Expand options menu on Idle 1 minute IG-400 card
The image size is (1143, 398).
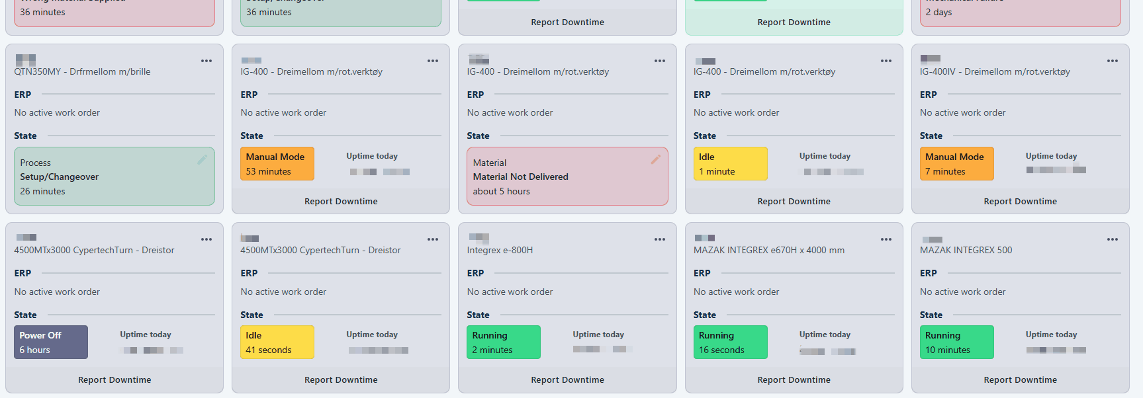pyautogui.click(x=886, y=61)
